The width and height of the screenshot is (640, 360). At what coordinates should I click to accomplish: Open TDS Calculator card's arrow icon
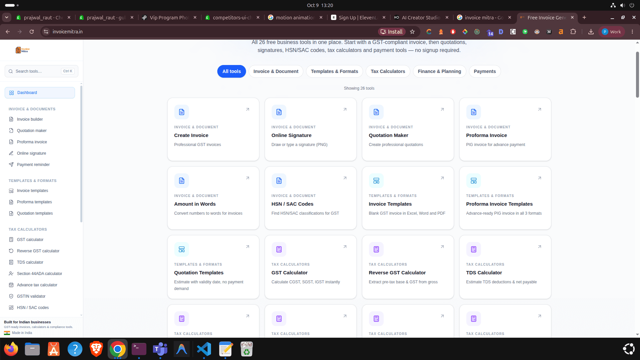(540, 247)
